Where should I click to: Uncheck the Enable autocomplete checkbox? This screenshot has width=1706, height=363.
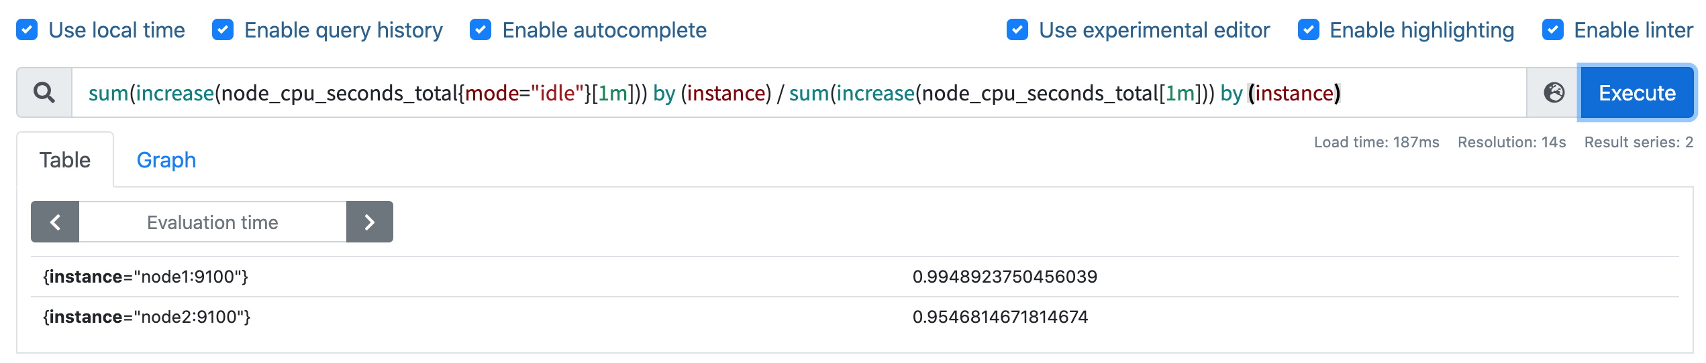coord(481,30)
